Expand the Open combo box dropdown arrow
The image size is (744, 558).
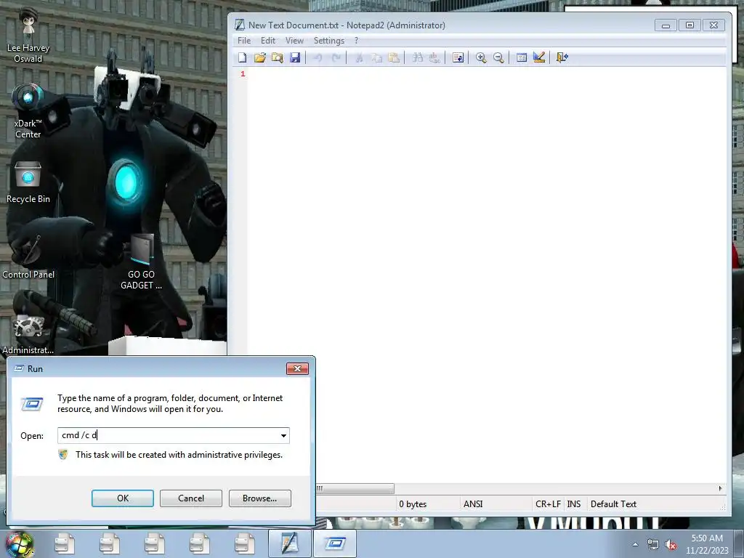[x=283, y=436]
